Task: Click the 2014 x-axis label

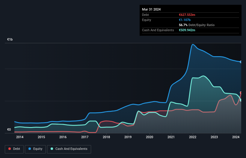Action: (x=20, y=137)
